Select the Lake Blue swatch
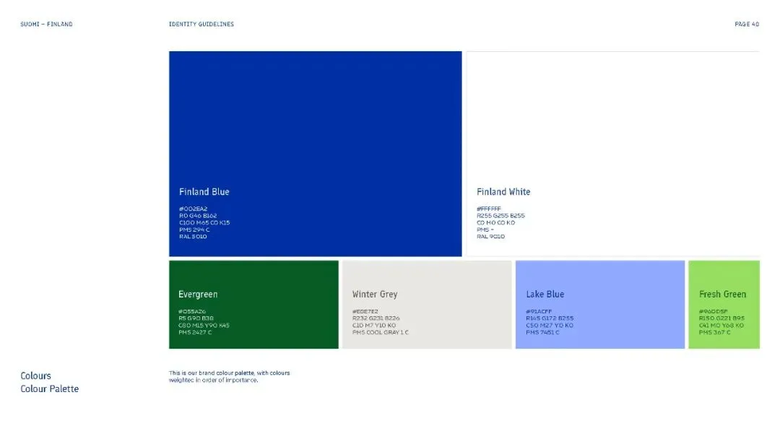This screenshot has width=780, height=431. tap(600, 304)
